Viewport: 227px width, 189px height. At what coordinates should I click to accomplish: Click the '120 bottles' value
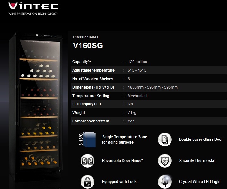pyautogui.click(x=137, y=62)
